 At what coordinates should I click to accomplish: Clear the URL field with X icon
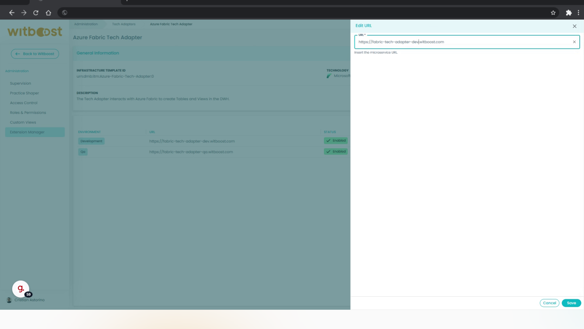click(x=574, y=42)
